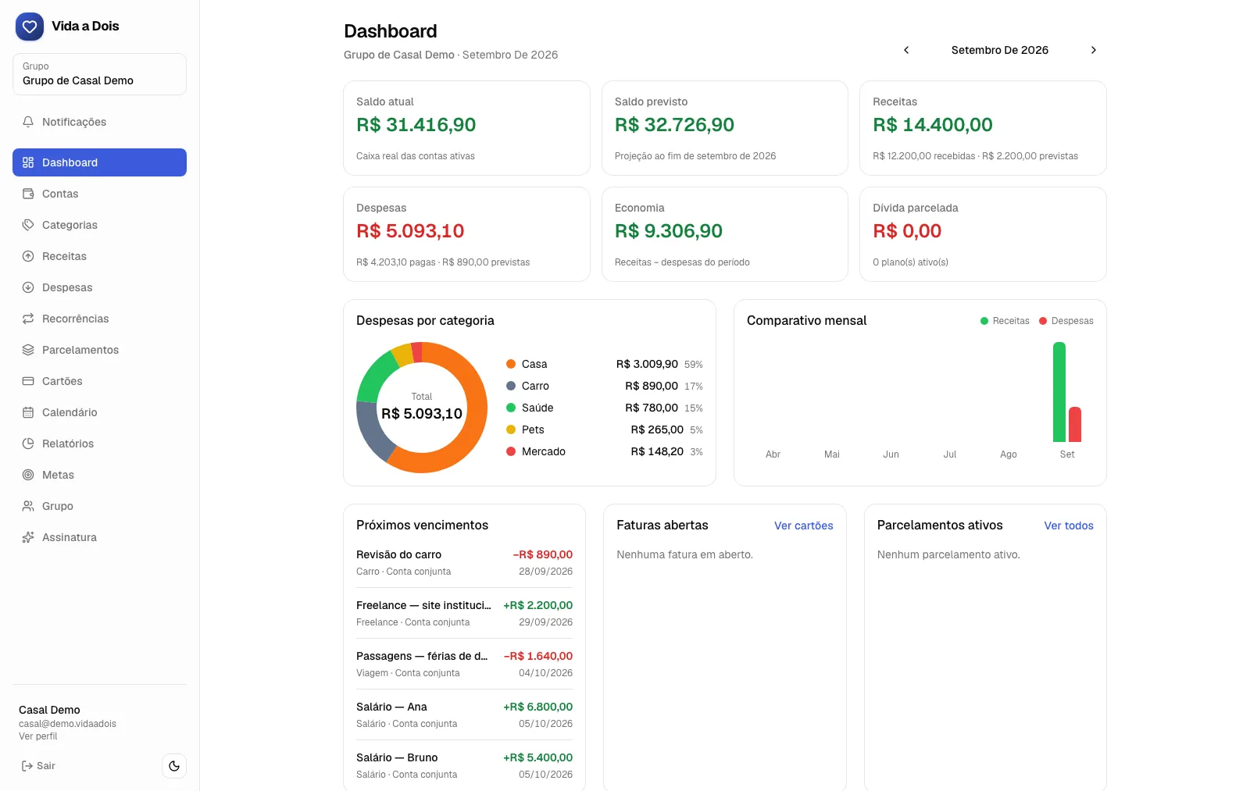Click the red Mercado legend dot

click(511, 451)
